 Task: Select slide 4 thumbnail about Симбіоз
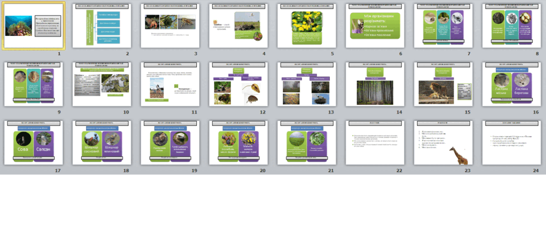pyautogui.click(x=238, y=25)
